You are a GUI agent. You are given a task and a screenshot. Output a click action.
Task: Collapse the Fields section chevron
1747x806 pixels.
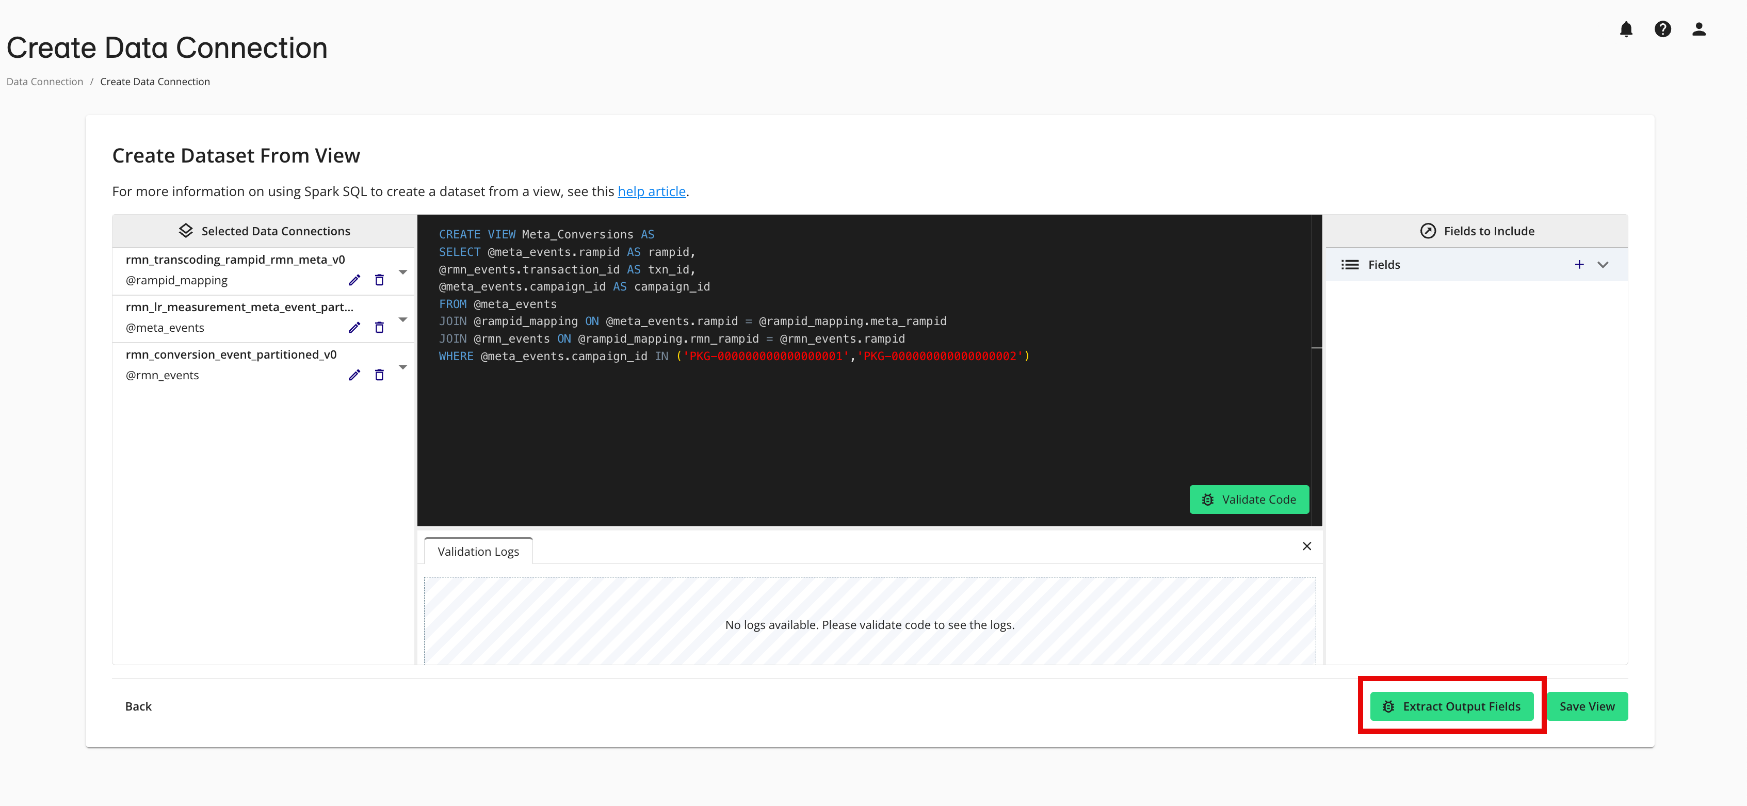(x=1603, y=265)
